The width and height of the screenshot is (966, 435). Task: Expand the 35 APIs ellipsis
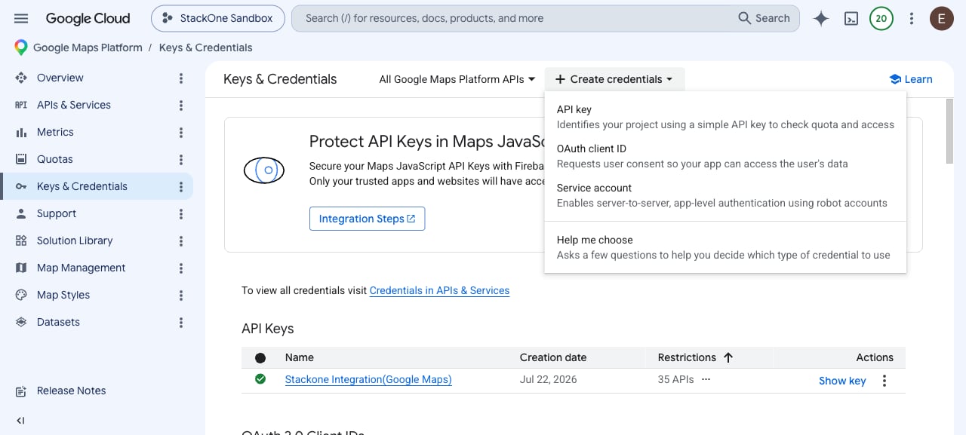706,379
